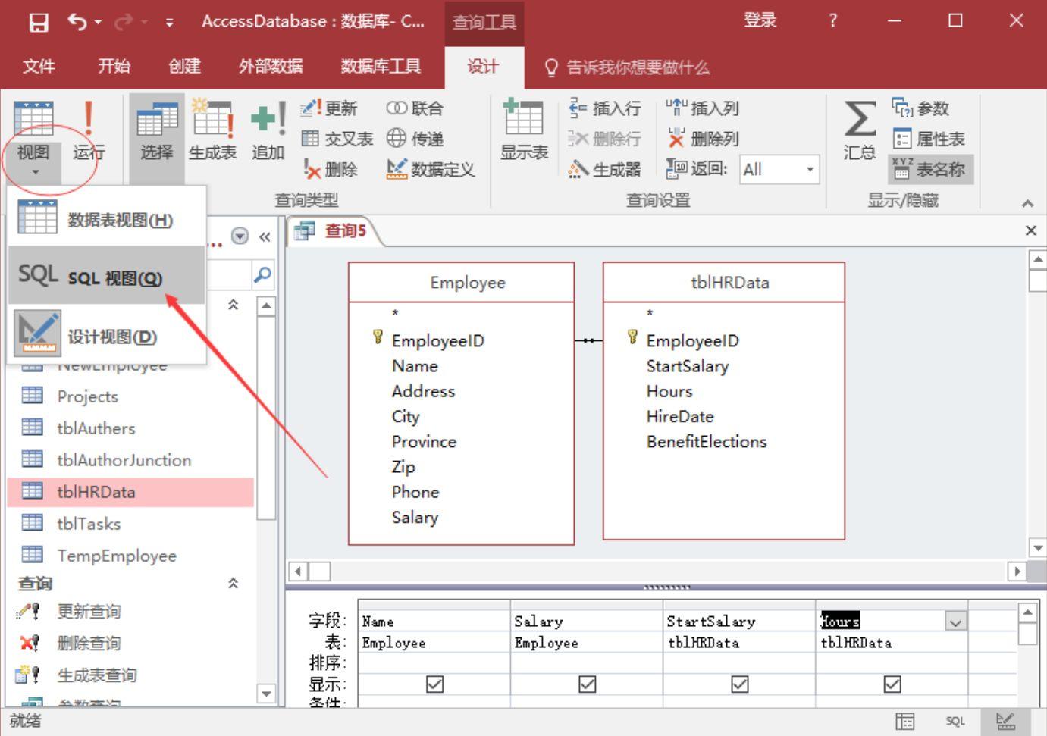Screen dimensions: 1047x736
Task: Insert rows using the 插入行 icon
Action: pos(604,108)
